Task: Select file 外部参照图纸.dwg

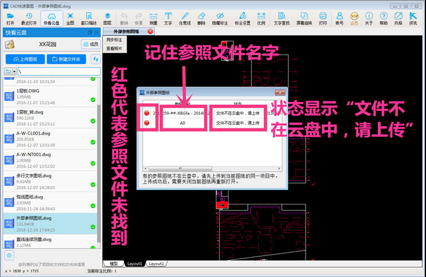Action: pyautogui.click(x=50, y=224)
